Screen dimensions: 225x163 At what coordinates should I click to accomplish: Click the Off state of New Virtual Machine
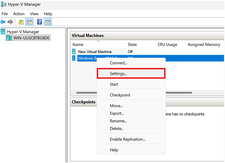point(130,52)
